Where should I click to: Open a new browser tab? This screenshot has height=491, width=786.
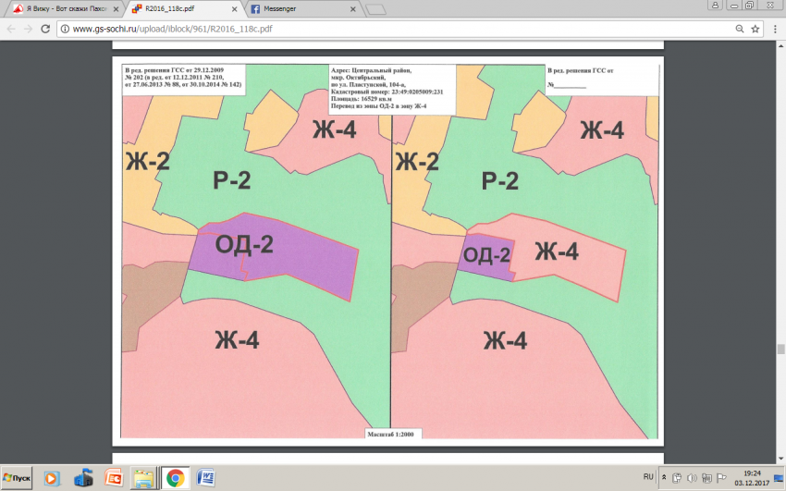pos(375,10)
